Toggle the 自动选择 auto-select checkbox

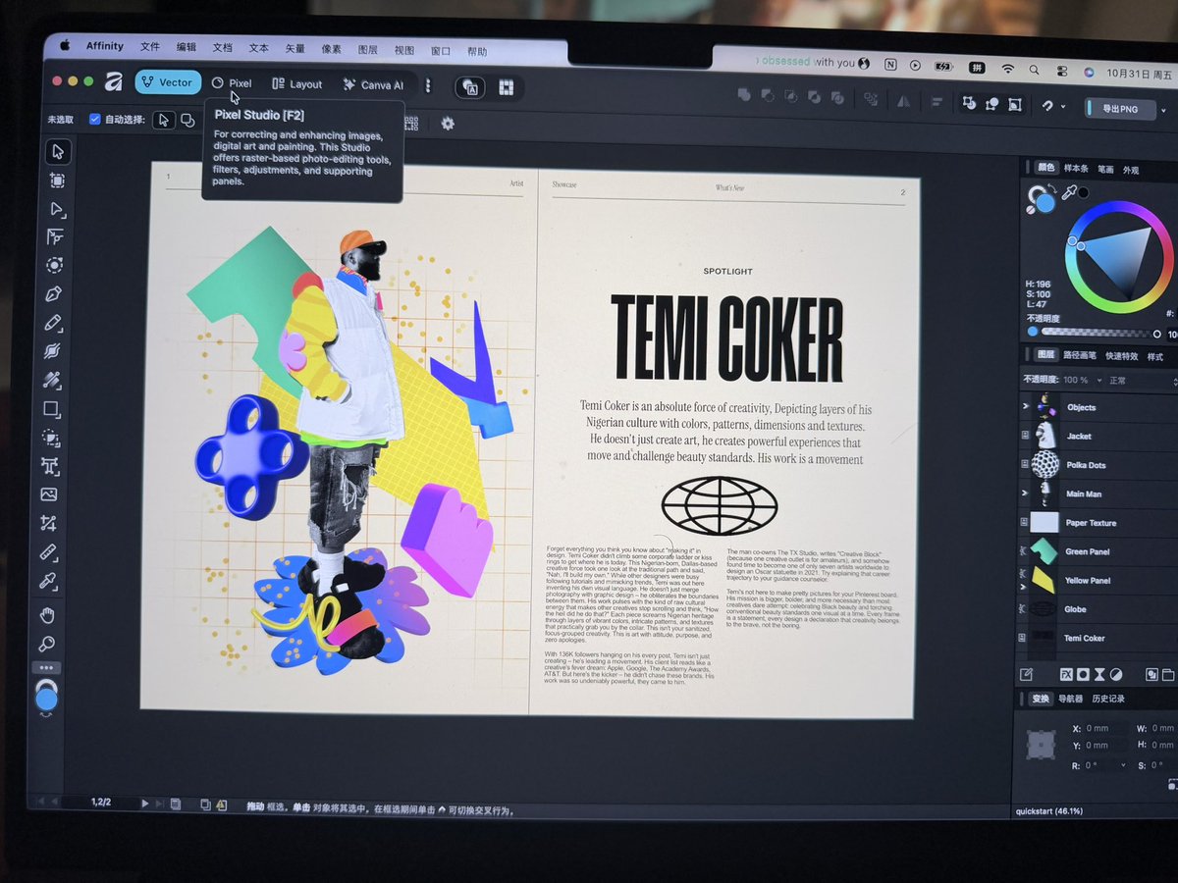[x=94, y=119]
